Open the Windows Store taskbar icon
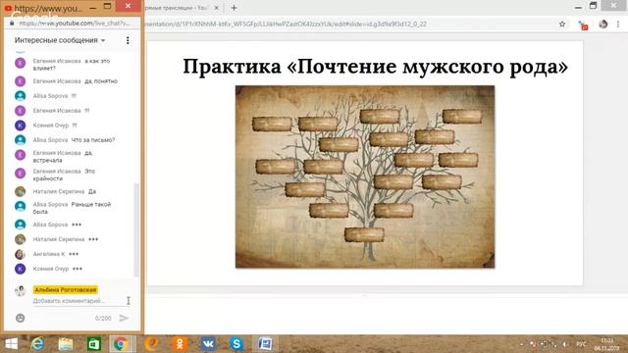The image size is (628, 353). (x=94, y=344)
